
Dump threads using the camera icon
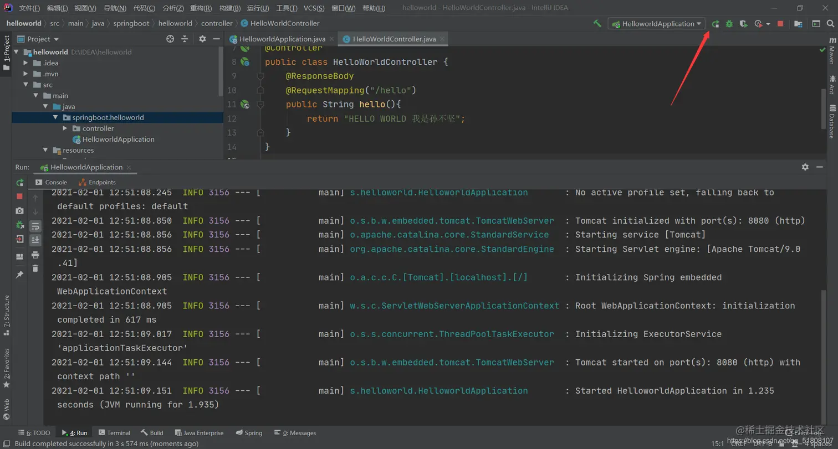20,211
